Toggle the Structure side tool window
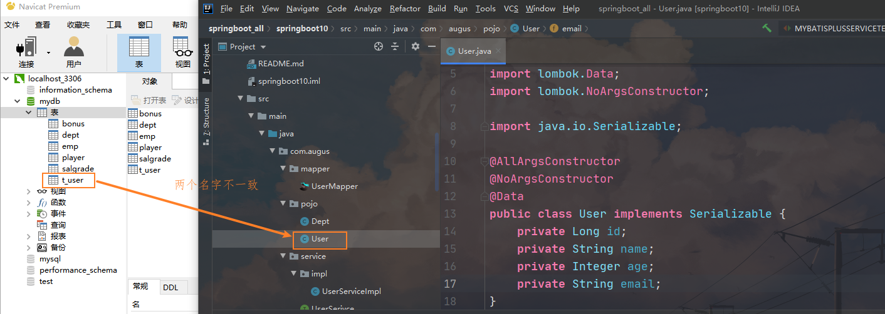Screen dimensions: 885x314 tap(206, 120)
